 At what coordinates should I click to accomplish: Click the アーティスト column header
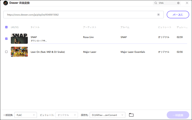pyautogui.click(x=90, y=27)
